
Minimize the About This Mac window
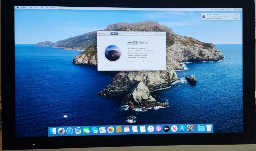(102, 34)
